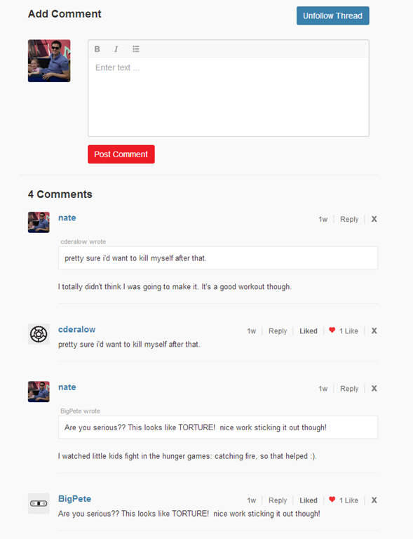Toggle italic formatting in comment editor
This screenshot has width=413, height=539.
116,49
